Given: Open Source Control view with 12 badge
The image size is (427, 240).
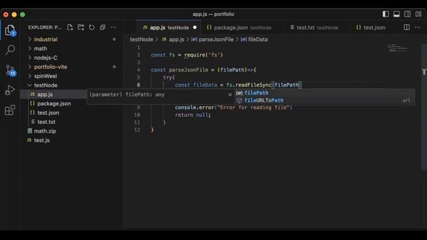Looking at the screenshot, I should coord(11,70).
